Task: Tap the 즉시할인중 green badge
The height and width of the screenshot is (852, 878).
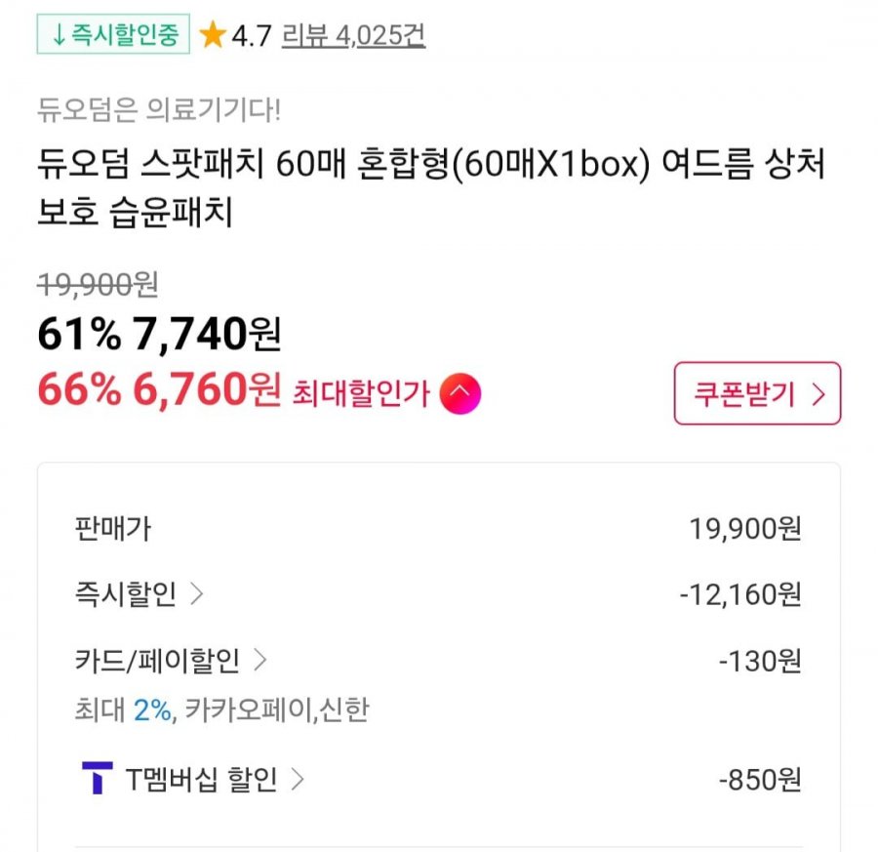Action: pyautogui.click(x=113, y=34)
